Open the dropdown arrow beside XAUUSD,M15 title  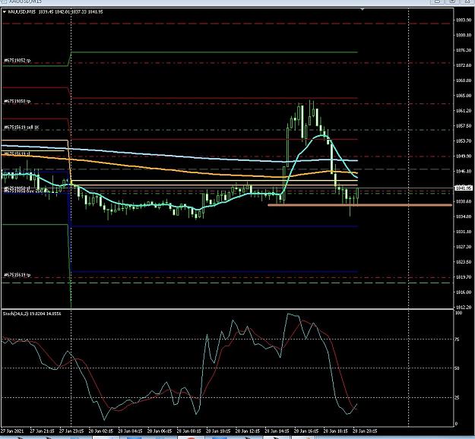click(x=5, y=12)
